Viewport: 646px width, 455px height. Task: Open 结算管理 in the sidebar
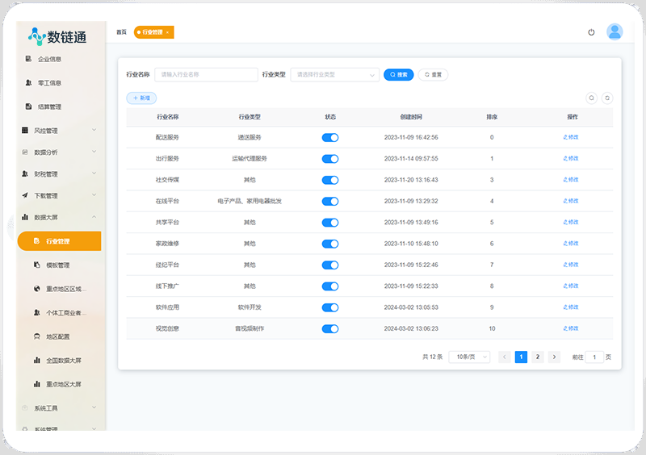coord(49,106)
